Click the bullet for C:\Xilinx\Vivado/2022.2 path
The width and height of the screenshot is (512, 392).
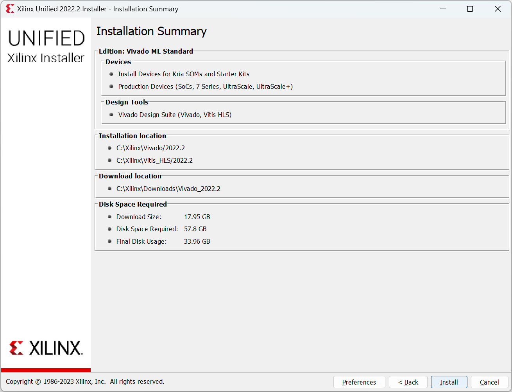[x=109, y=148]
